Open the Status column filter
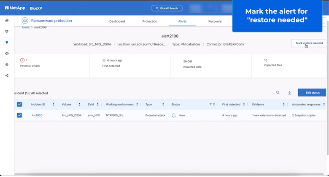The width and height of the screenshot is (329, 177). (210, 105)
